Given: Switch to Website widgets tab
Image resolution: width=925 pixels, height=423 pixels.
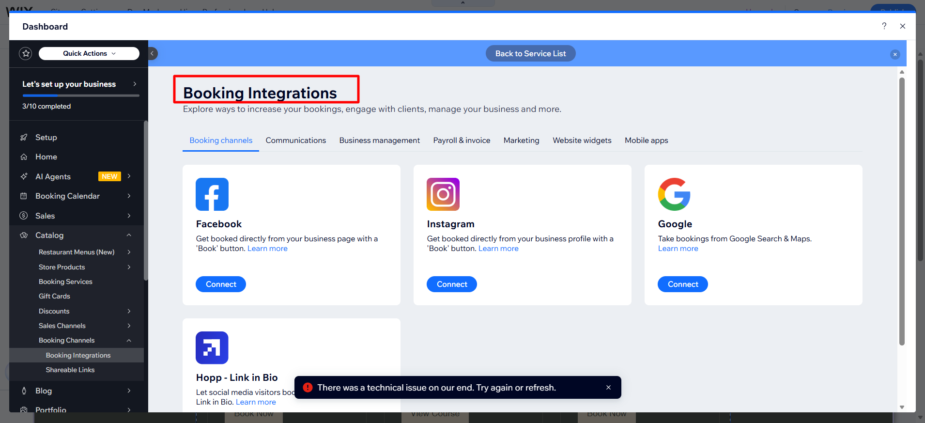Looking at the screenshot, I should (x=582, y=141).
